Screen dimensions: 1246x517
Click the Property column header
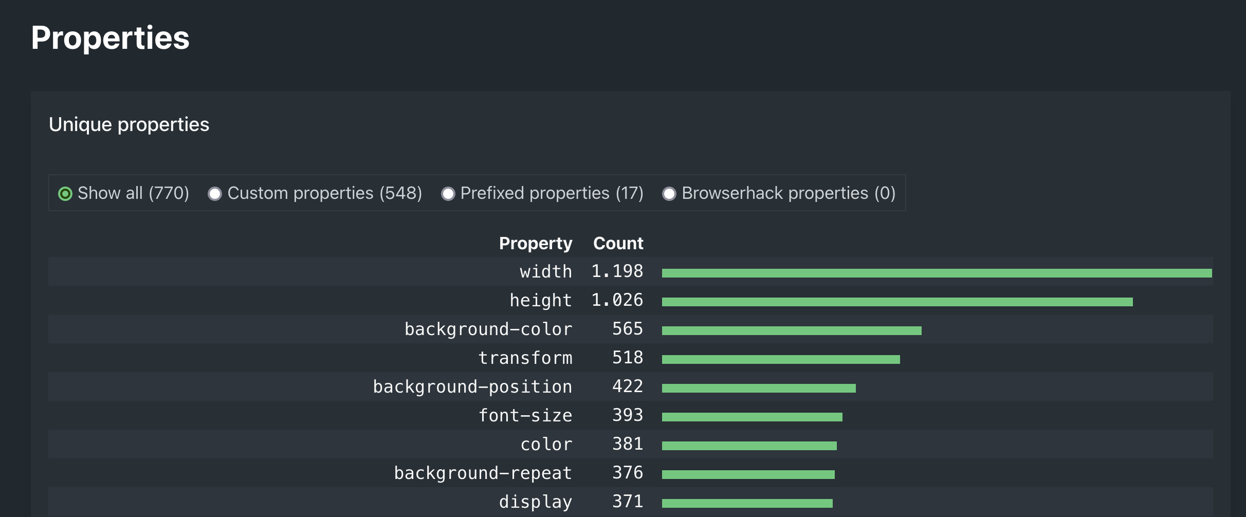point(535,243)
